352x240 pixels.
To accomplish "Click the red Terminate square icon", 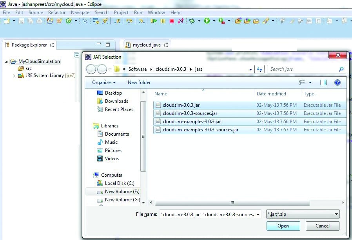I will click(172, 21).
